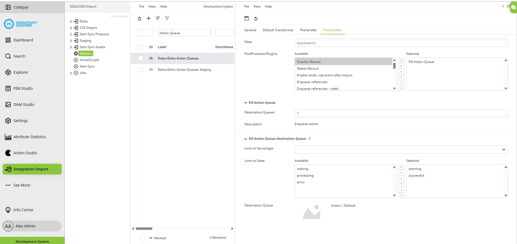Open the Dashboard icon in the sidebar
This screenshot has height=244, width=517.
point(8,40)
